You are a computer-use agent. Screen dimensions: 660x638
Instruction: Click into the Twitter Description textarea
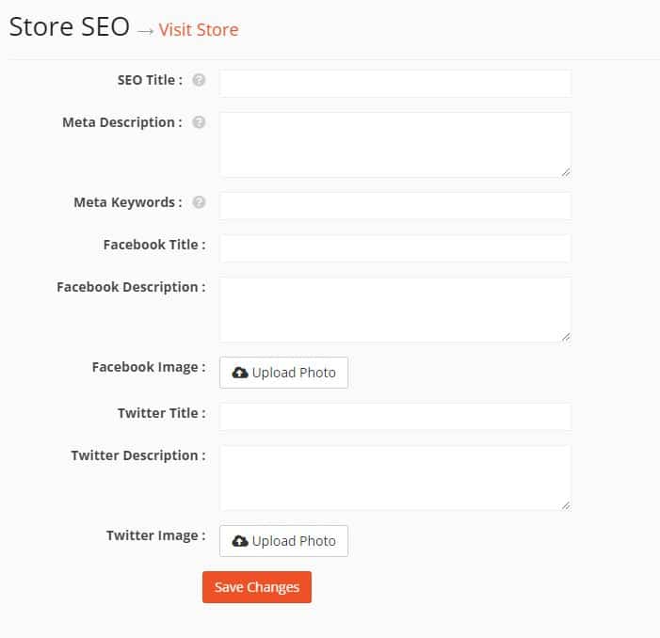tap(395, 478)
